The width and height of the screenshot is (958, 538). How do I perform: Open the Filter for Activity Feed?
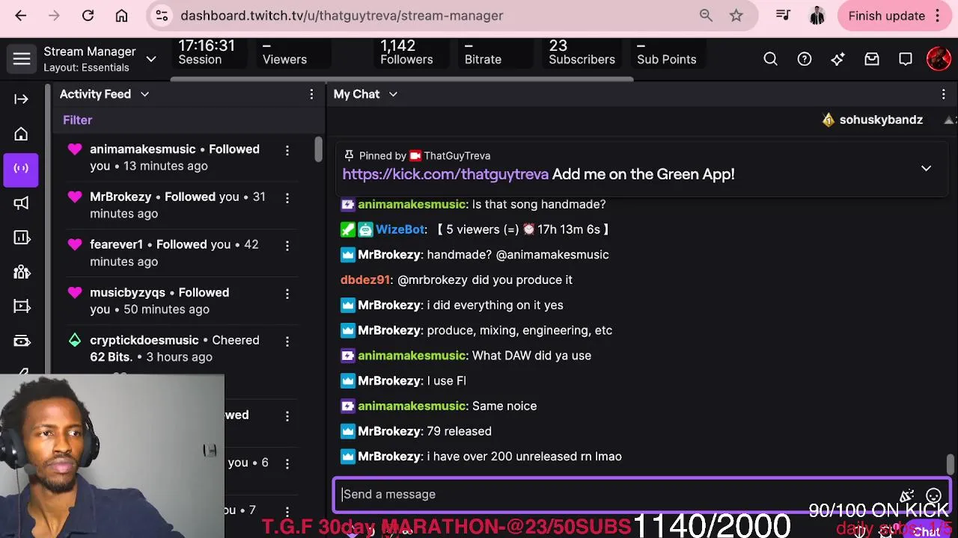(x=77, y=120)
